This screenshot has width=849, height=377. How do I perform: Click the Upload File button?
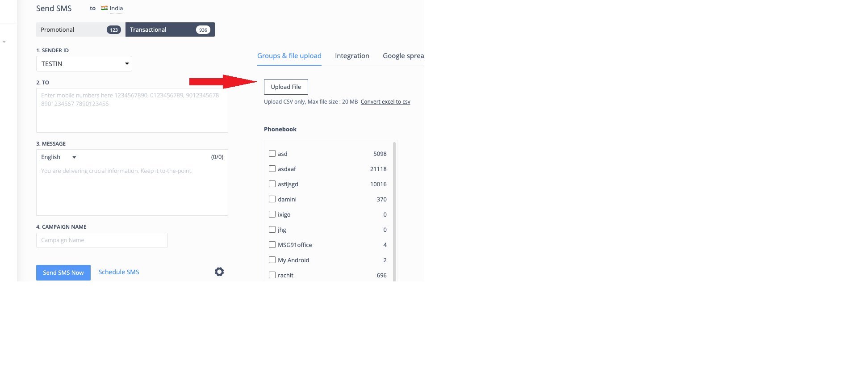[x=286, y=87]
